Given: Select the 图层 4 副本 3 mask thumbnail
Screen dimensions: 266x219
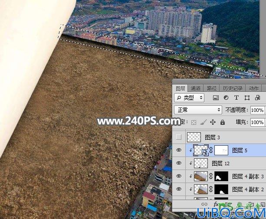Looking at the screenshot, I should (x=221, y=177).
